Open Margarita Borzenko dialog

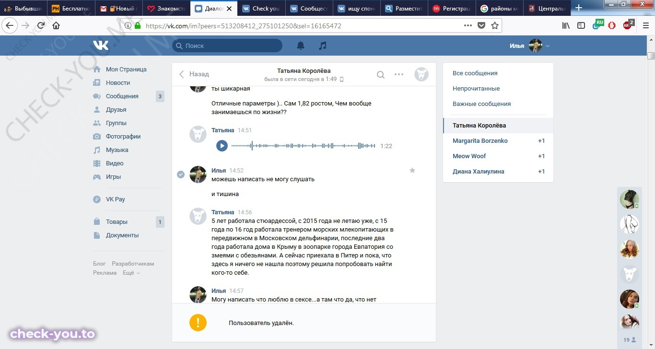click(x=498, y=141)
